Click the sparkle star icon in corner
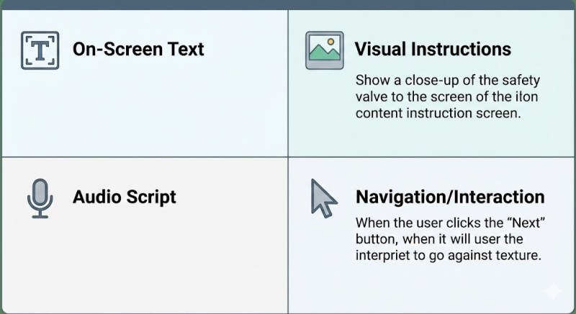 tap(554, 291)
